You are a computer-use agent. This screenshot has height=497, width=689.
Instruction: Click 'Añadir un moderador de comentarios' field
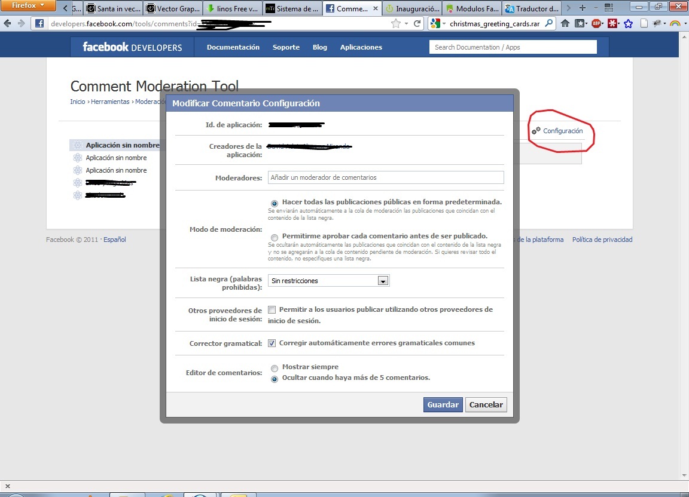[386, 177]
